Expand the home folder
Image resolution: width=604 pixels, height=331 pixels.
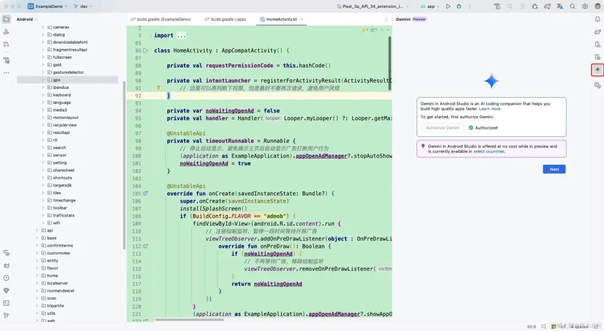pyautogui.click(x=37, y=276)
